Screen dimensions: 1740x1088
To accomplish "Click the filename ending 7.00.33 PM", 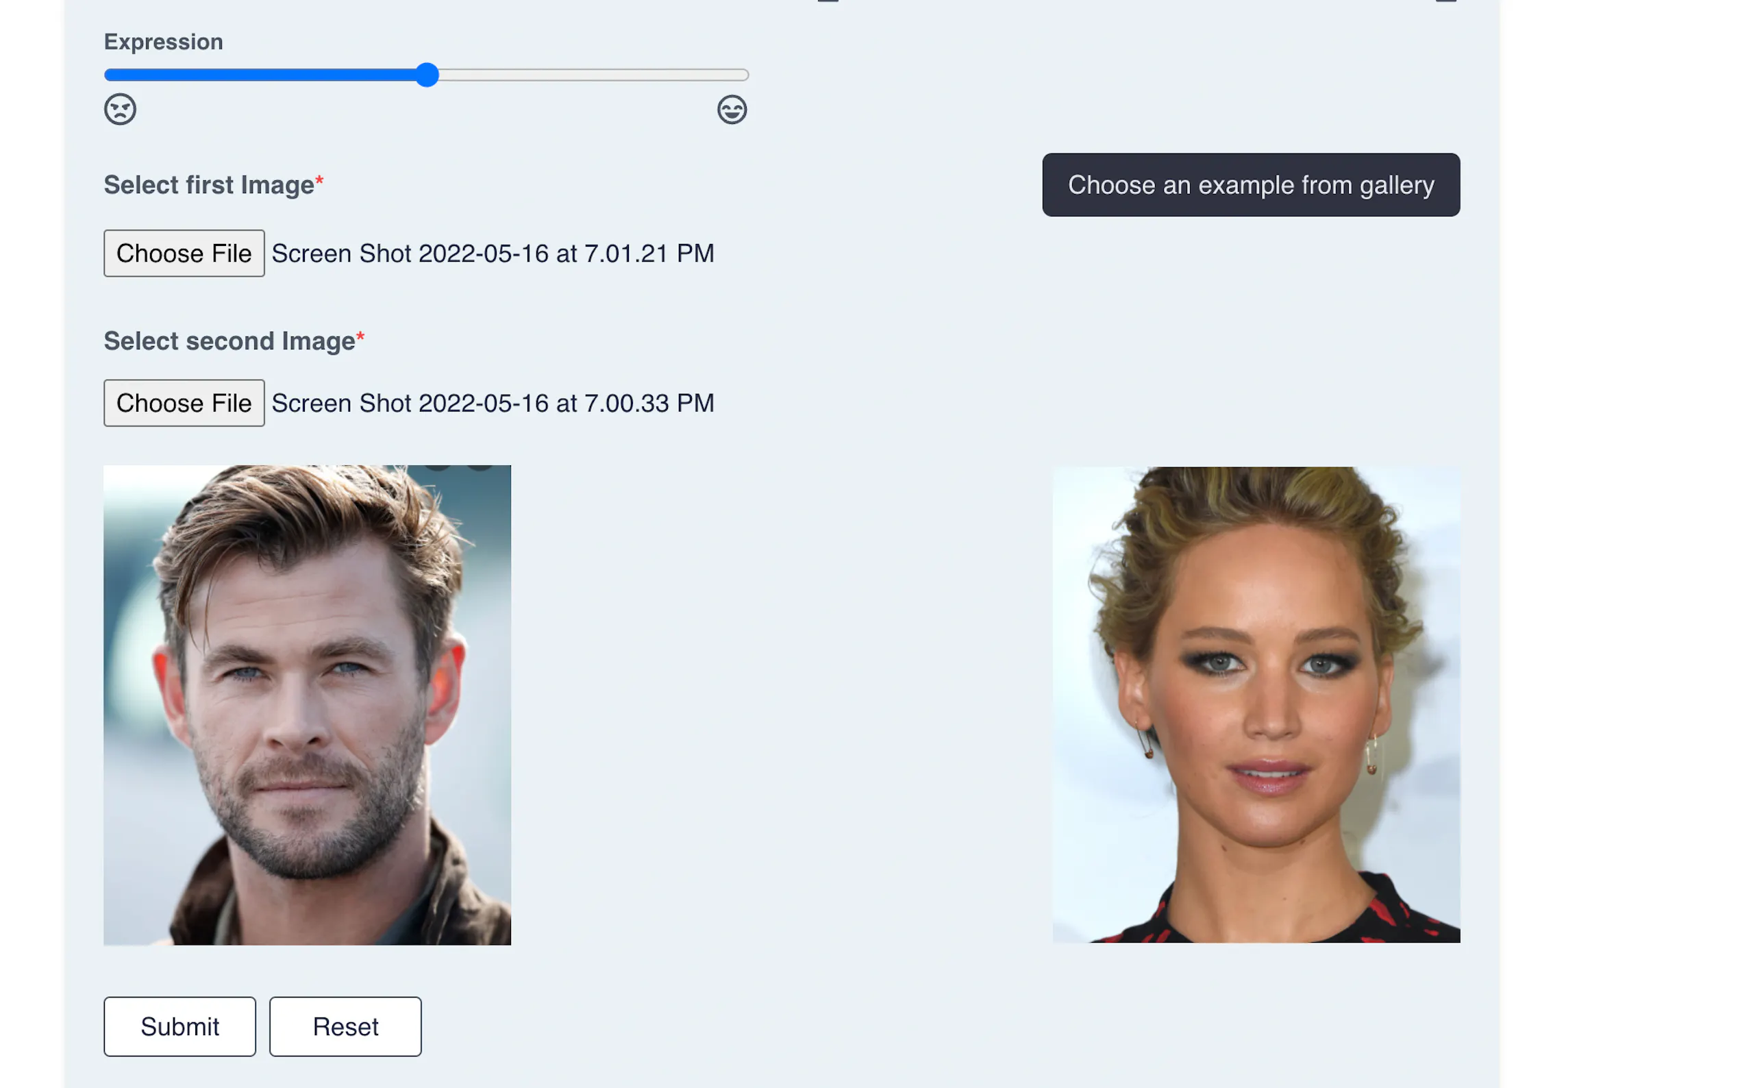I will tap(493, 403).
